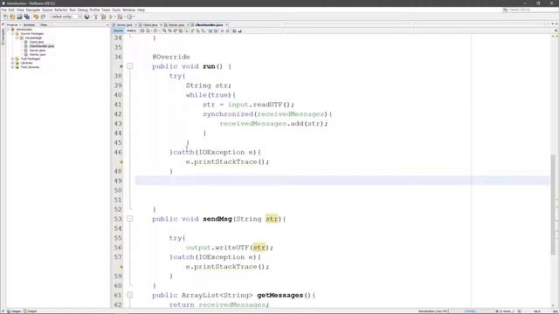Open the Source menu
This screenshot has width=559, height=314.
click(47, 10)
